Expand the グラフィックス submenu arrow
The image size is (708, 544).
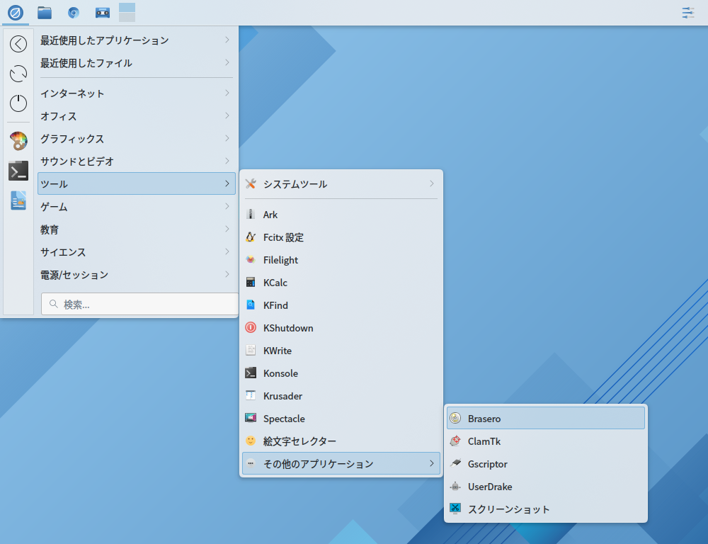(x=227, y=138)
